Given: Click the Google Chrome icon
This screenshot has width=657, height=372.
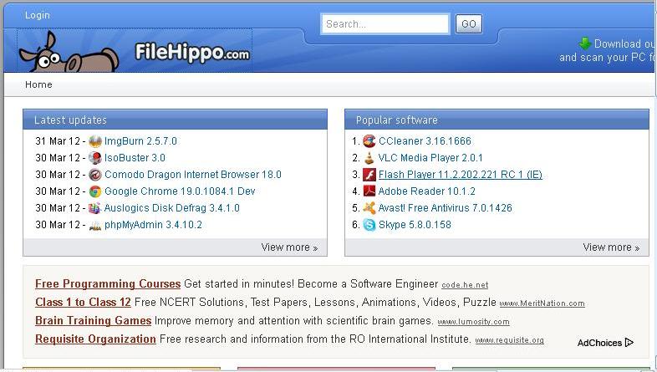Looking at the screenshot, I should (95, 191).
